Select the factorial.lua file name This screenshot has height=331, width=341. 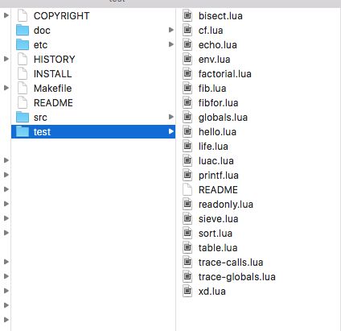225,74
